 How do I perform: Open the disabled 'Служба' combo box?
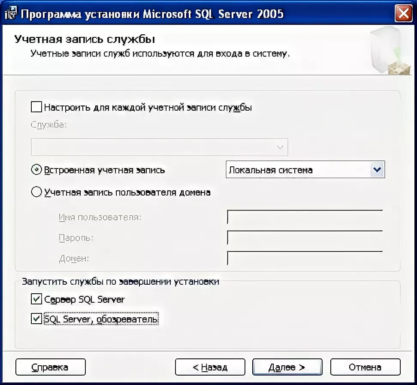pyautogui.click(x=159, y=147)
